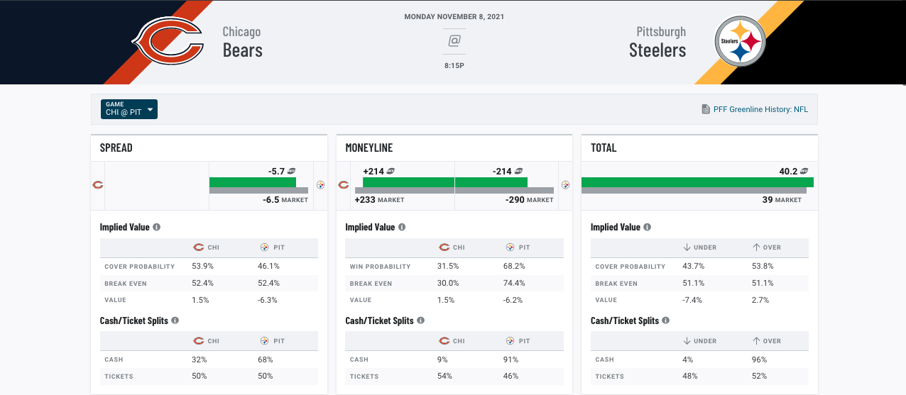Select the UNDER column header in Total
This screenshot has width=906, height=395.
[x=699, y=247]
